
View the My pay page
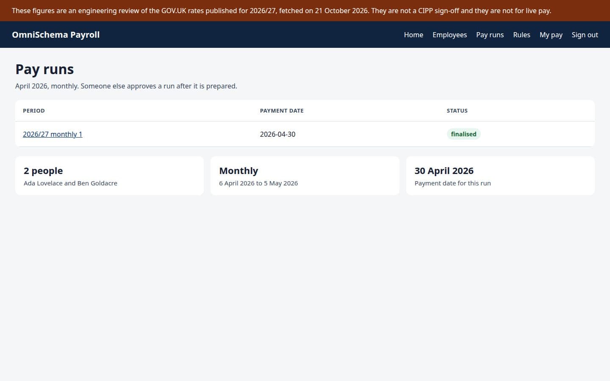551,35
